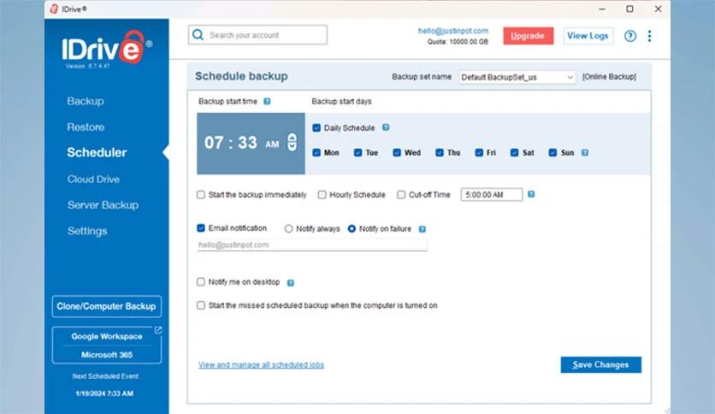Click the AM period indicator
The width and height of the screenshot is (715, 414).
(272, 145)
